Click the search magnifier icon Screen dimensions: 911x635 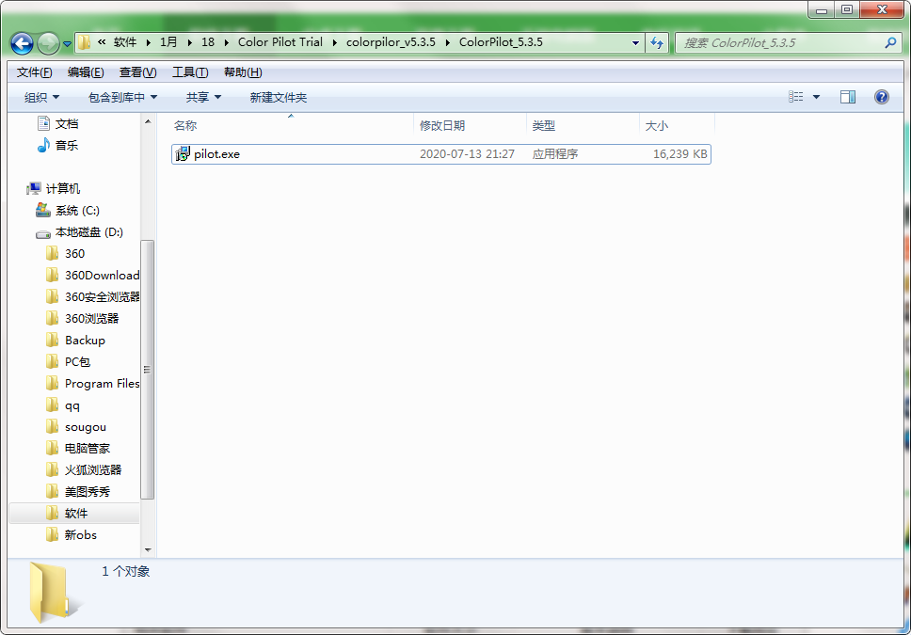coord(890,42)
